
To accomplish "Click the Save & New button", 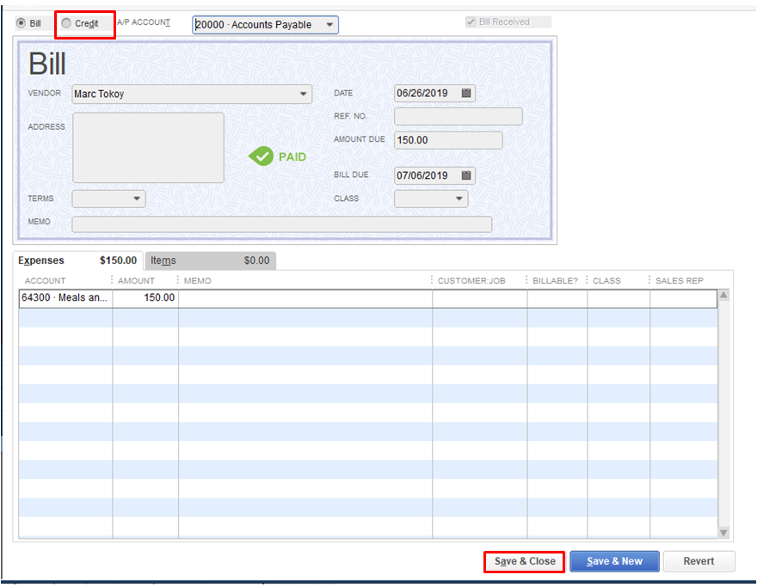I will tap(614, 561).
